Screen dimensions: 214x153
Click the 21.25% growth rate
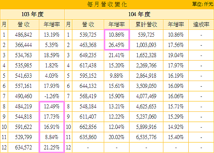52,147
